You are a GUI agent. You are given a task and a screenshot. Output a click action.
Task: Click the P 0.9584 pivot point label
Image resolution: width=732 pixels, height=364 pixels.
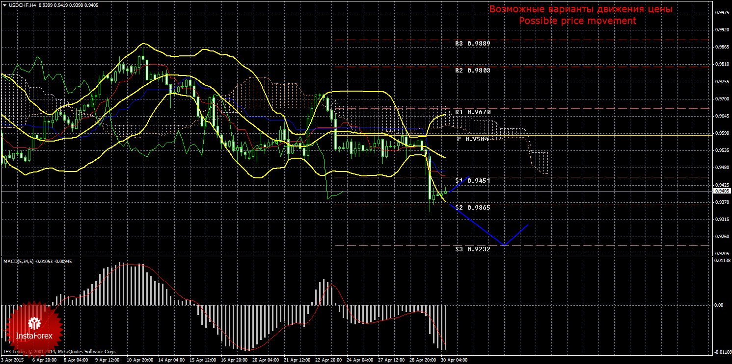pos(472,139)
